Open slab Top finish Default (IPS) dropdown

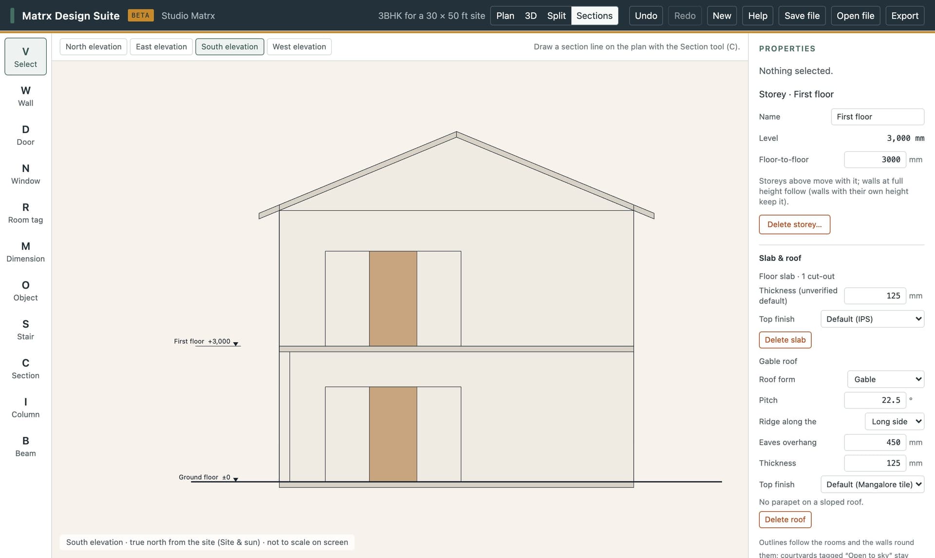872,319
